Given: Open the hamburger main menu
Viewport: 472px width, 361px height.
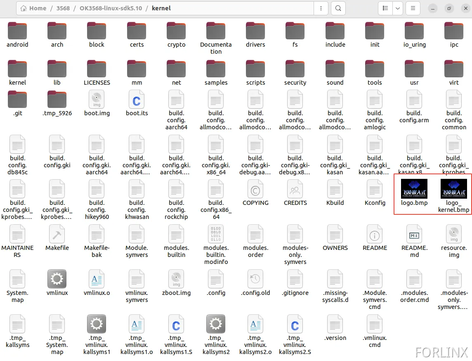Looking at the screenshot, I should click(x=413, y=8).
